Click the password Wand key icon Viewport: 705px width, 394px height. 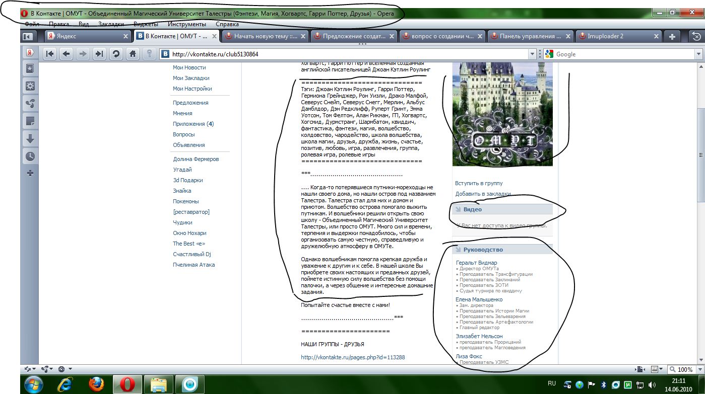pyautogui.click(x=149, y=54)
